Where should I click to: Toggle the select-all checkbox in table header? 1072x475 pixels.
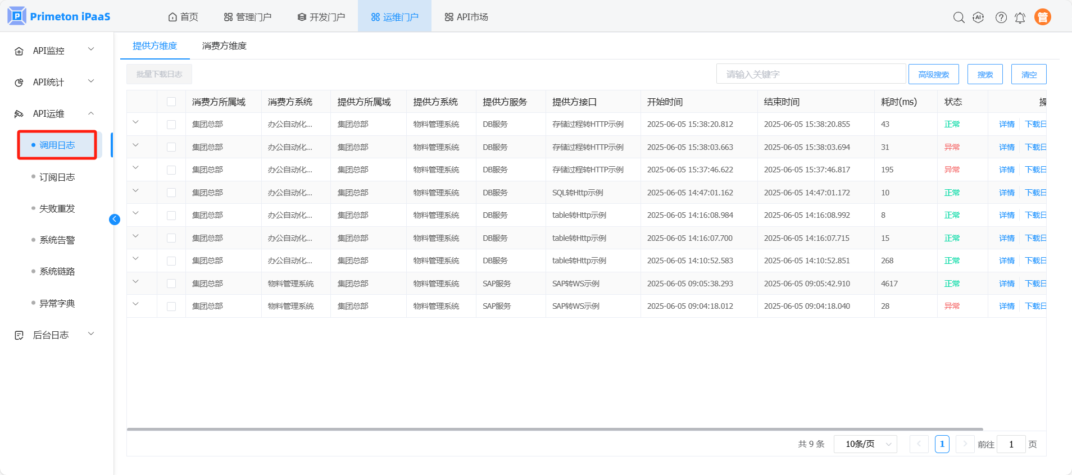tap(171, 102)
